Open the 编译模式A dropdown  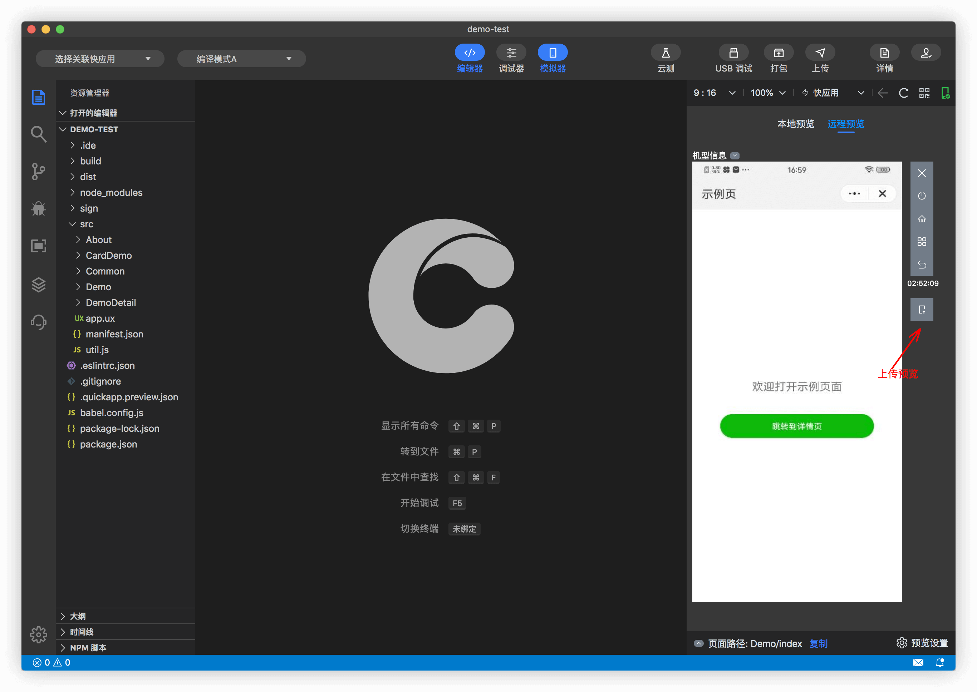pos(241,59)
